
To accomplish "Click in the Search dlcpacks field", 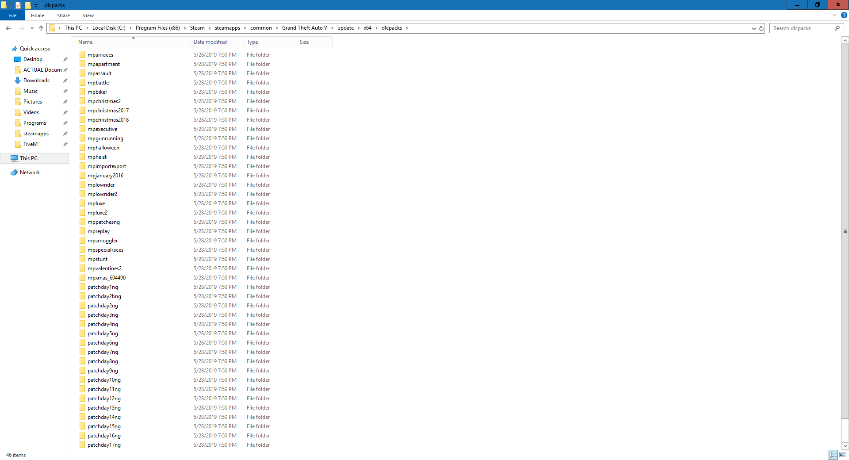I will tap(803, 28).
